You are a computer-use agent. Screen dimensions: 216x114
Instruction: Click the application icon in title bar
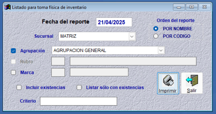click(7, 7)
